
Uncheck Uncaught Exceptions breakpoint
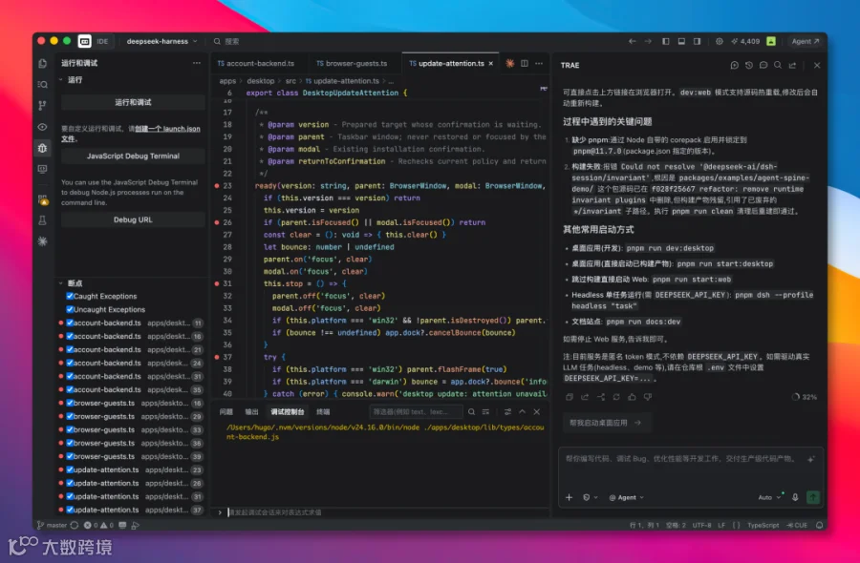tap(70, 309)
